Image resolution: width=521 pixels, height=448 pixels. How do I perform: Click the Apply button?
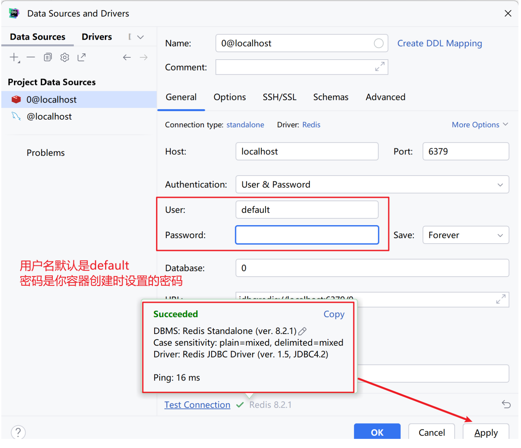pos(486,431)
